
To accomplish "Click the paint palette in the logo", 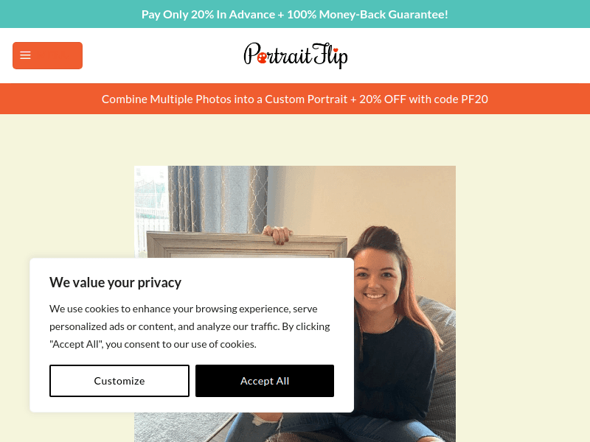I will (x=262, y=57).
